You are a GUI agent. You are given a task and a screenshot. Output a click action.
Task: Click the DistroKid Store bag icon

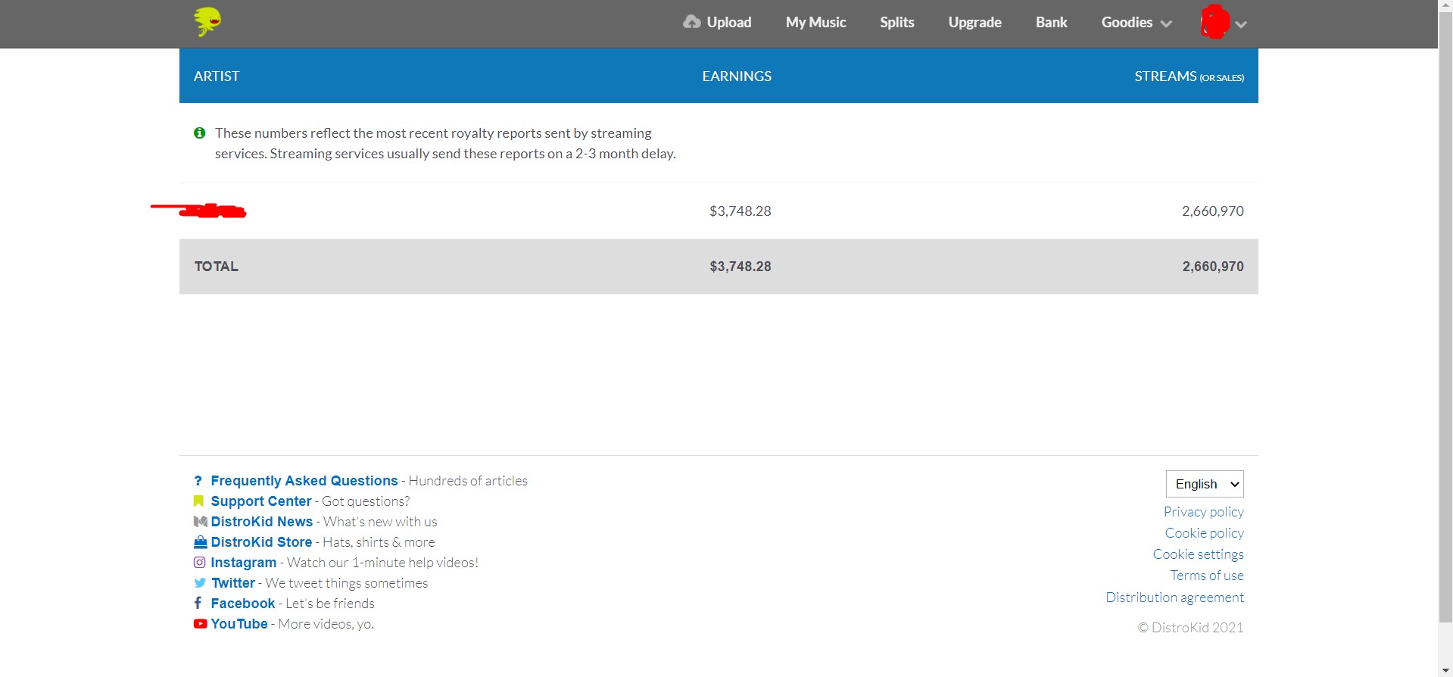(x=200, y=542)
